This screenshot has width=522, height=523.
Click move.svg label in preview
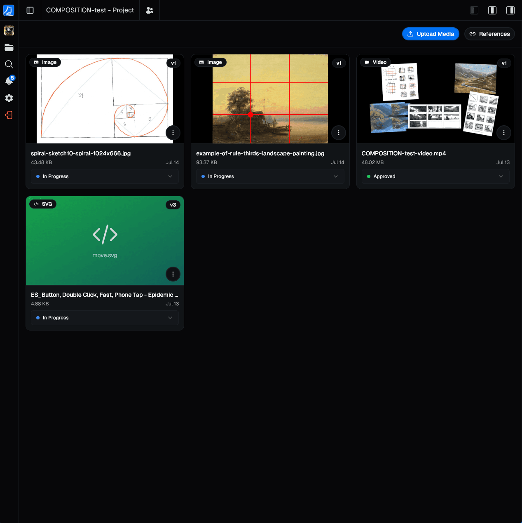pos(105,256)
